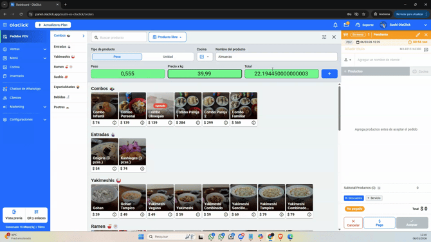This screenshot has height=242, width=431.
Task: Add the free product with plus button
Action: tap(329, 74)
